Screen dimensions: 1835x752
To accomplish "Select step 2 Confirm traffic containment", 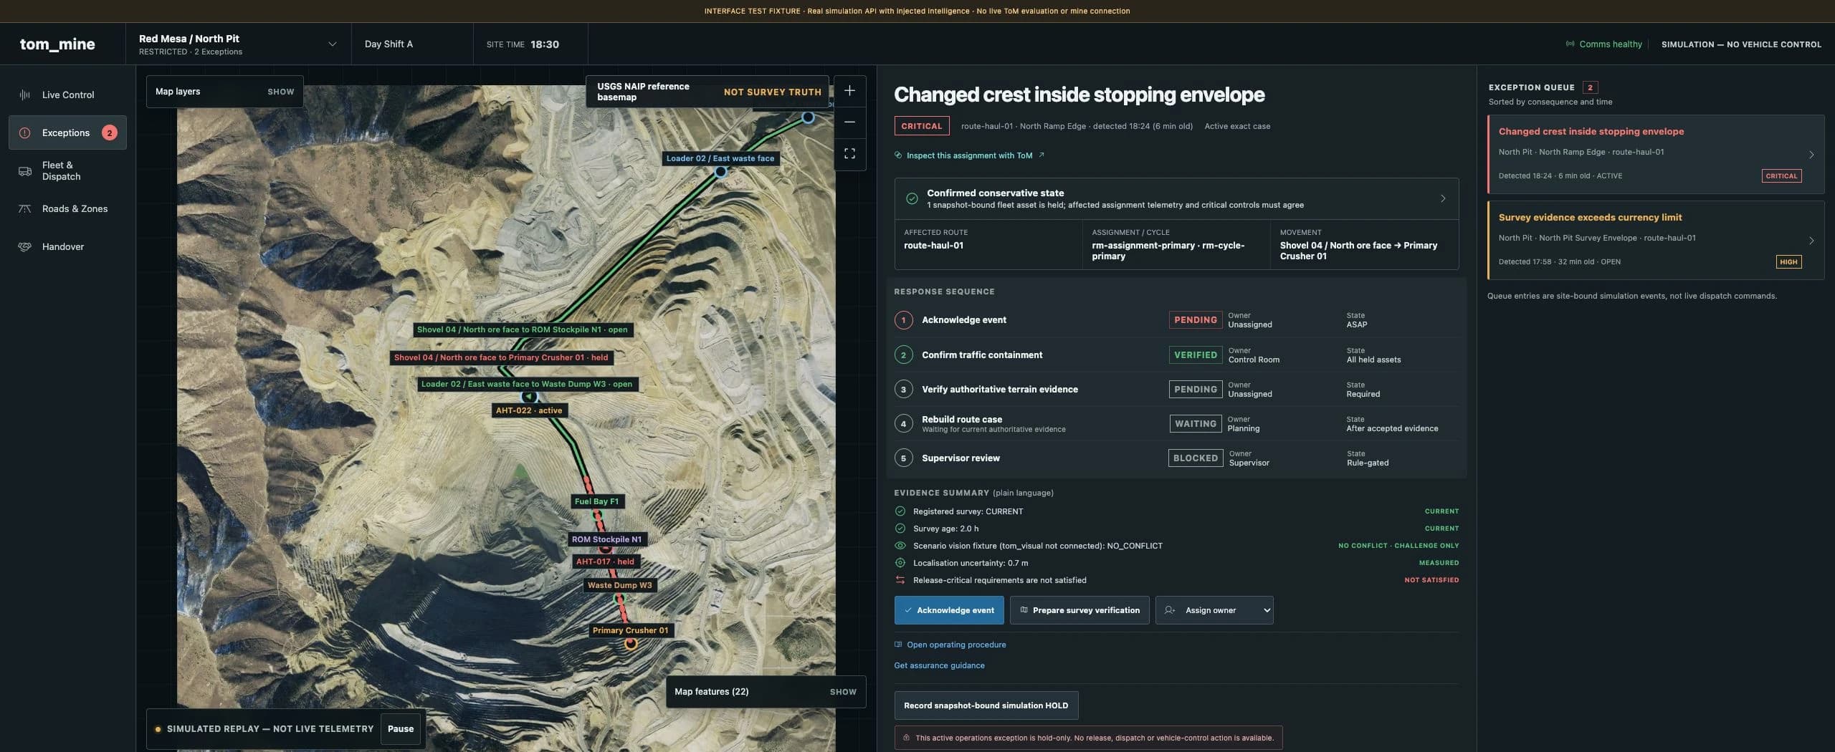I will [x=1176, y=355].
